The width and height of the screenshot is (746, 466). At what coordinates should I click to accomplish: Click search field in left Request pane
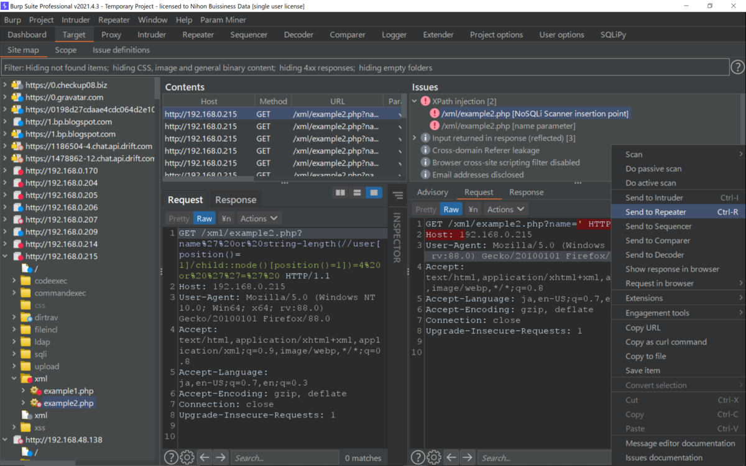coord(285,458)
